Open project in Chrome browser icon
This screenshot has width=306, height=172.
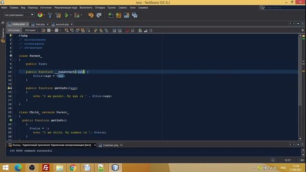(40, 15)
